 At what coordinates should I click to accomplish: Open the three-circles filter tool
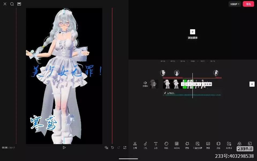coord(239,144)
